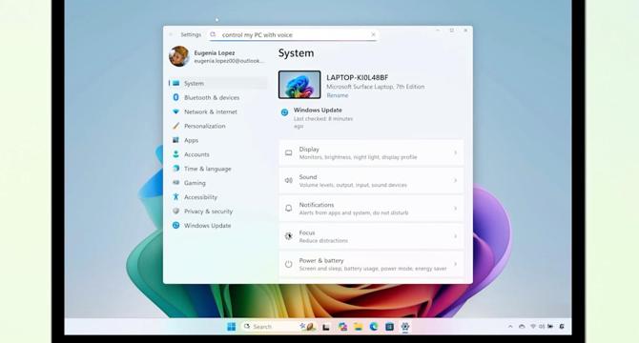Click the Apps icon in sidebar

(x=176, y=140)
